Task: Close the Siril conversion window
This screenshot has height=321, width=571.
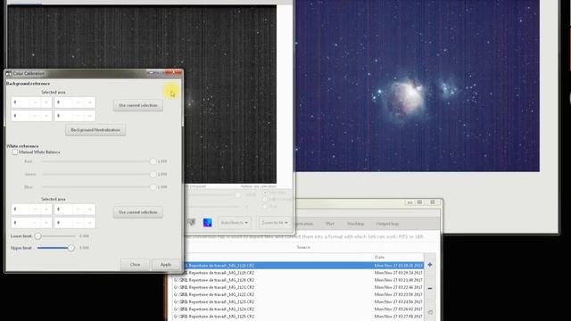Action: coord(433,202)
